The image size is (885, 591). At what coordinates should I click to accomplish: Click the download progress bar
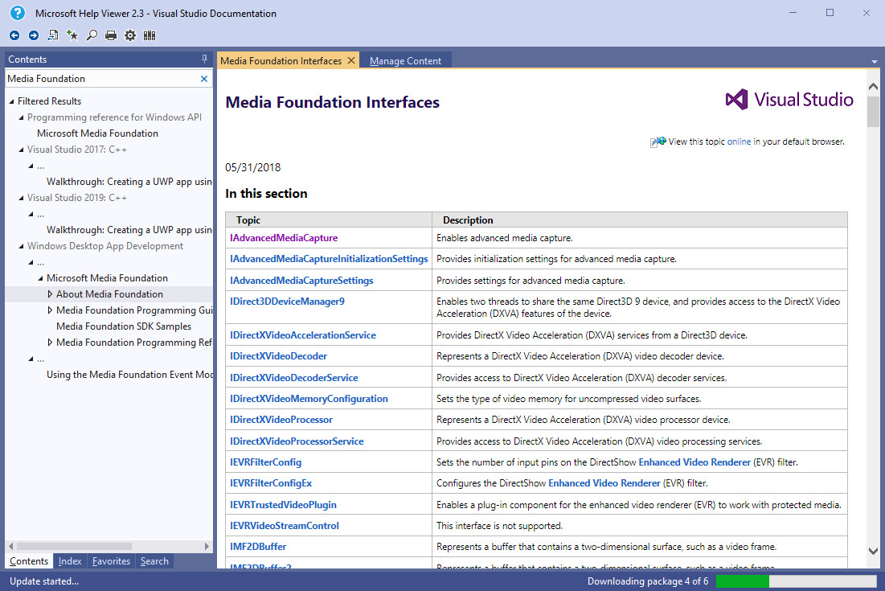[x=795, y=581]
